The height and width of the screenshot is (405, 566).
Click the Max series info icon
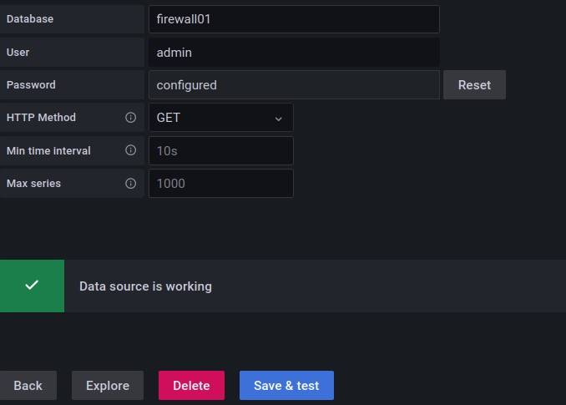130,183
